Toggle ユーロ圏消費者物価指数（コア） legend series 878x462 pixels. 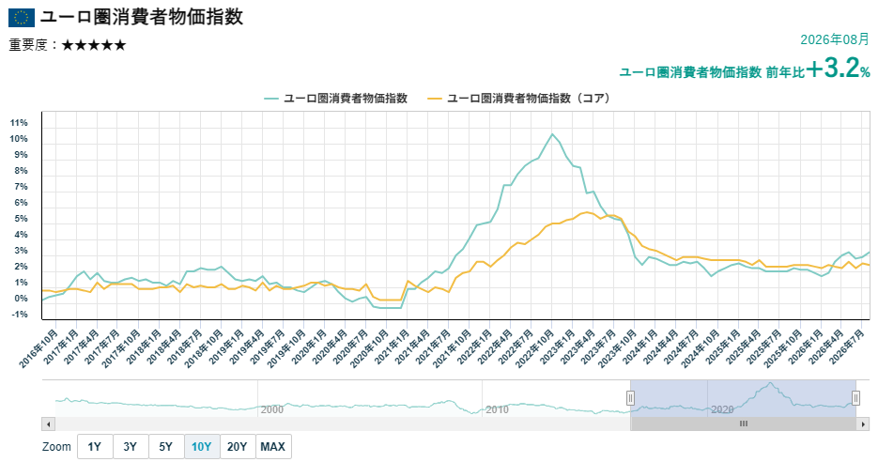click(519, 99)
